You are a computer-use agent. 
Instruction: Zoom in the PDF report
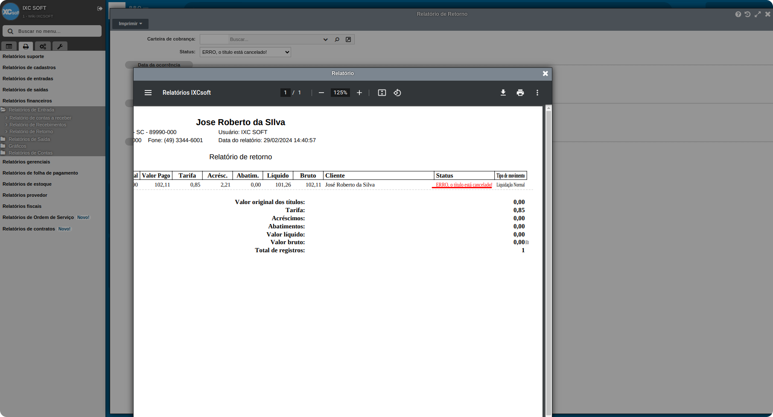click(x=359, y=93)
